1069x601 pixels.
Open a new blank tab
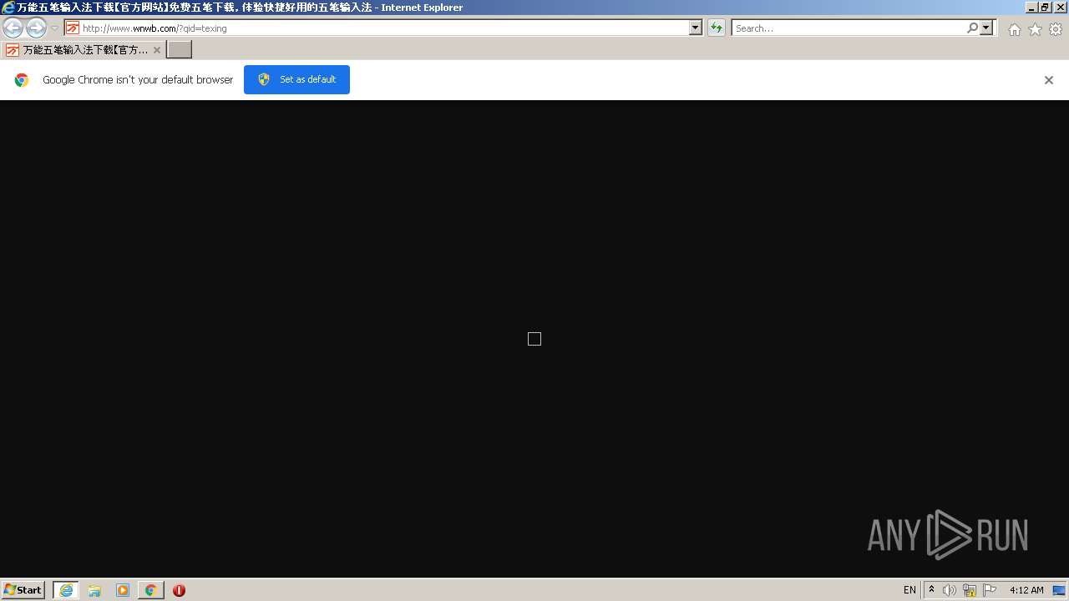coord(180,50)
